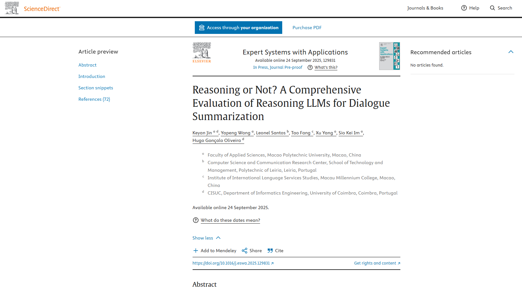Collapse author details with Show less
Viewport: 522px width, 294px height.
(x=206, y=238)
